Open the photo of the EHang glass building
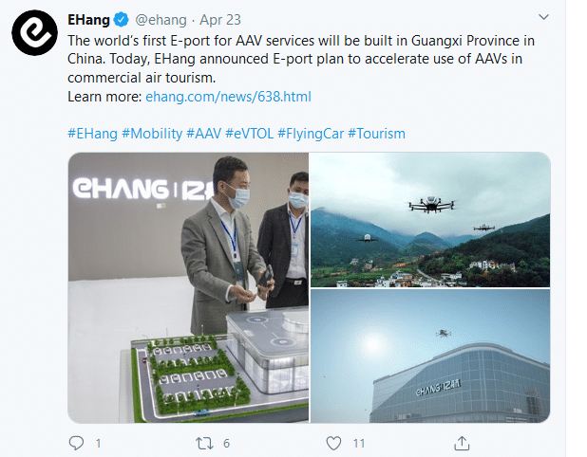Screen dimensions: 587x457 (x=430, y=356)
